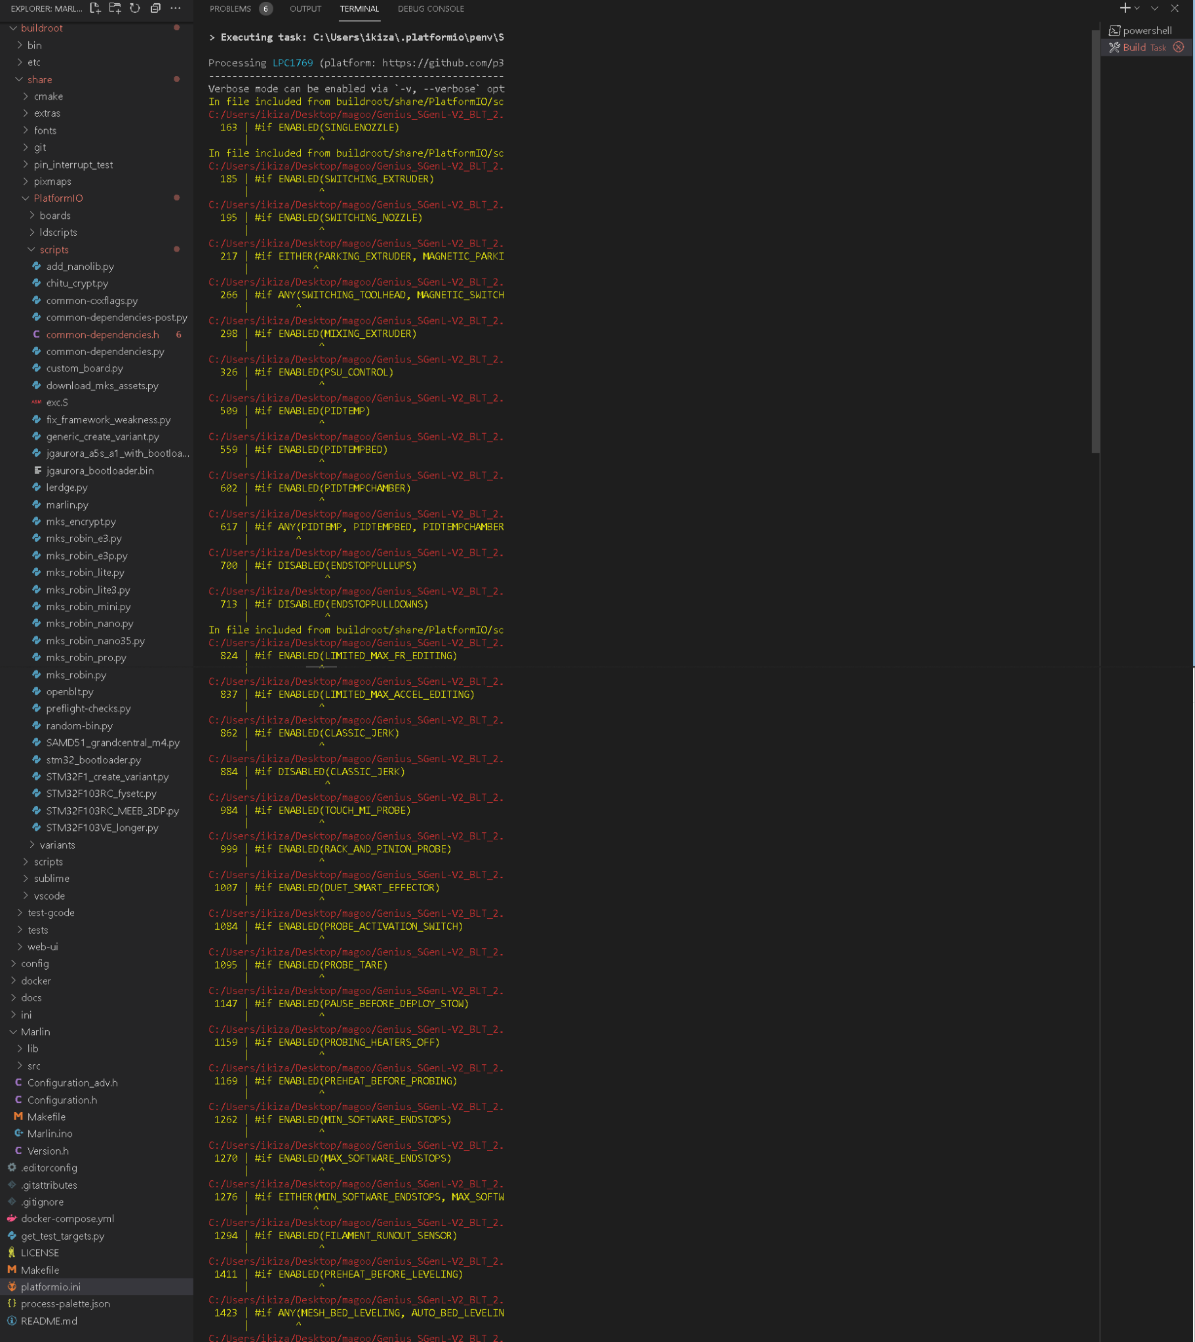Click the ASM icon of exc.S

coord(37,402)
